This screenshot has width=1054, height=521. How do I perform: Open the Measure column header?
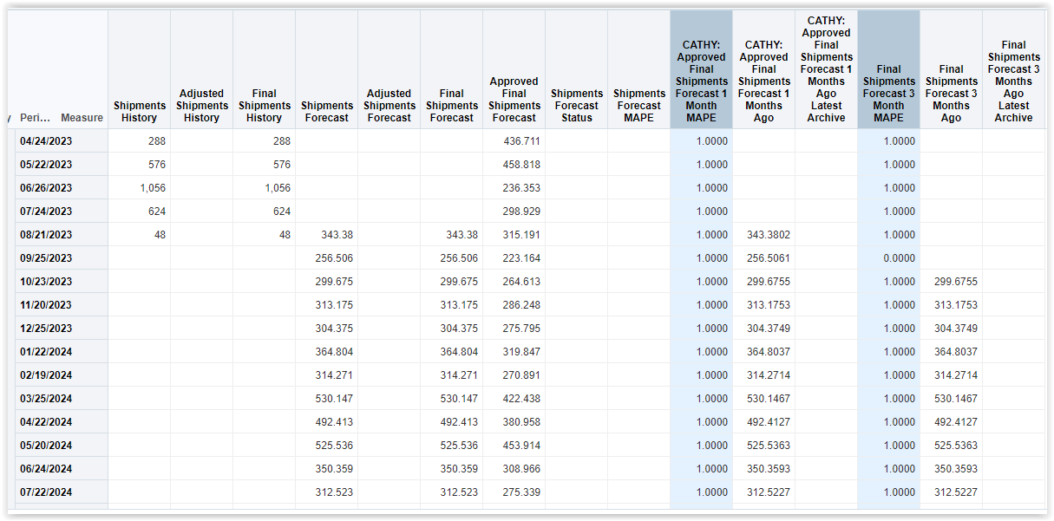81,117
